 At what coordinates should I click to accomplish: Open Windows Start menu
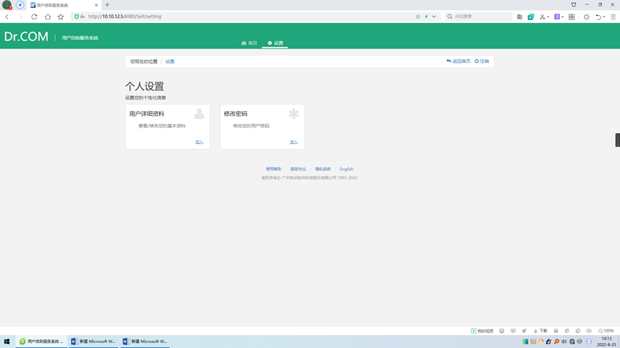tap(7, 342)
